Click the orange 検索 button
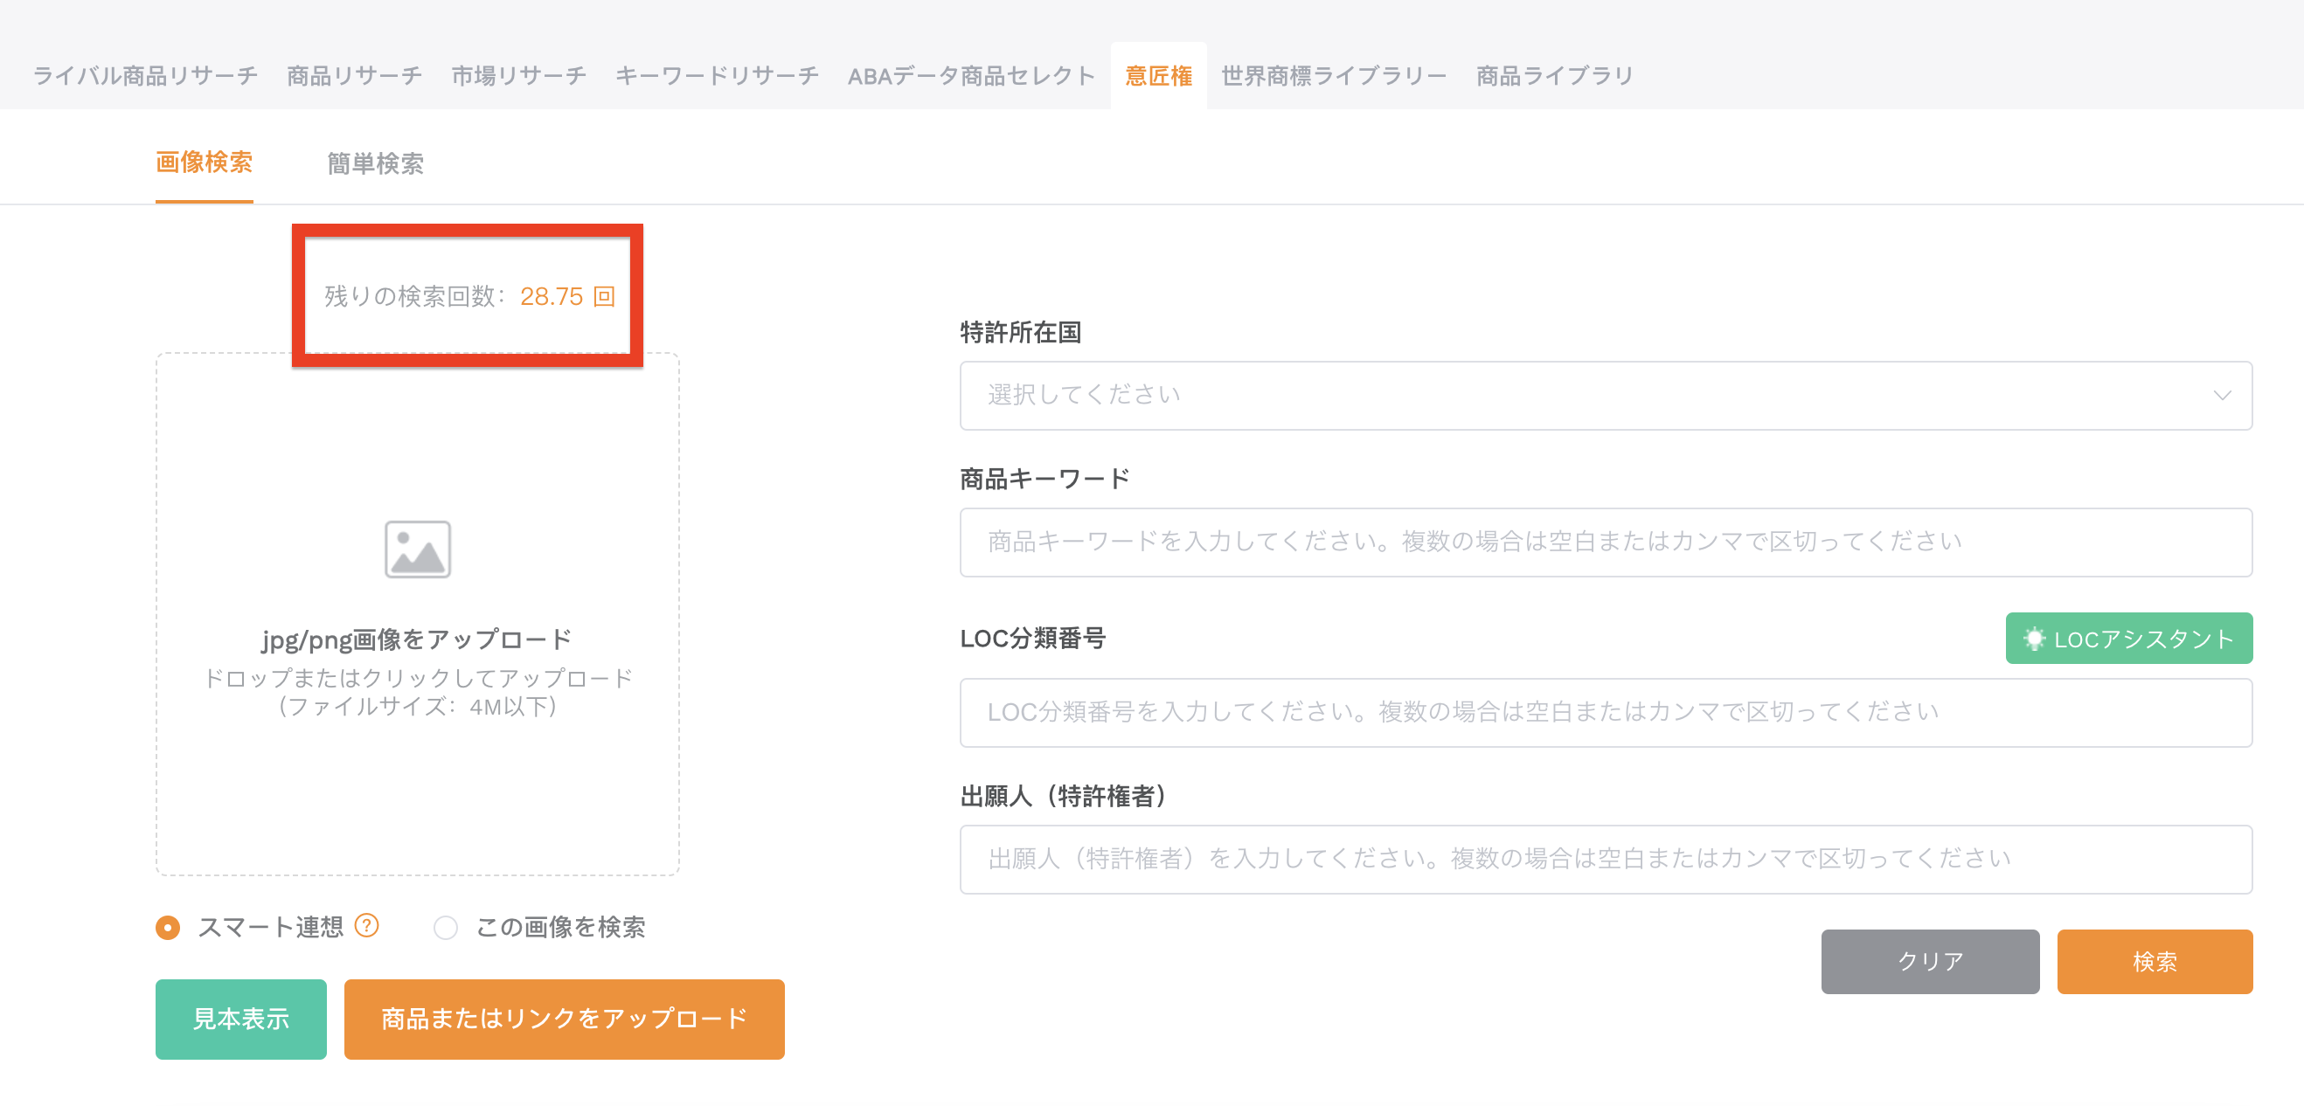This screenshot has width=2304, height=1106. 2155,961
